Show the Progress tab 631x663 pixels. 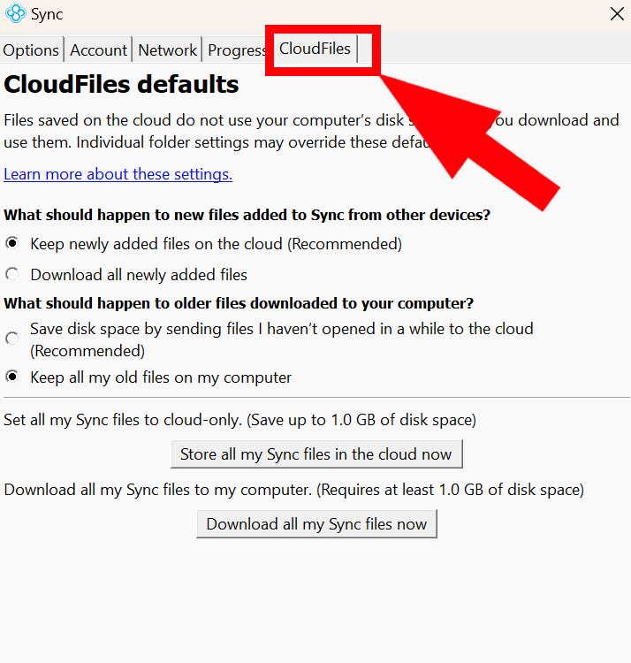pyautogui.click(x=236, y=50)
